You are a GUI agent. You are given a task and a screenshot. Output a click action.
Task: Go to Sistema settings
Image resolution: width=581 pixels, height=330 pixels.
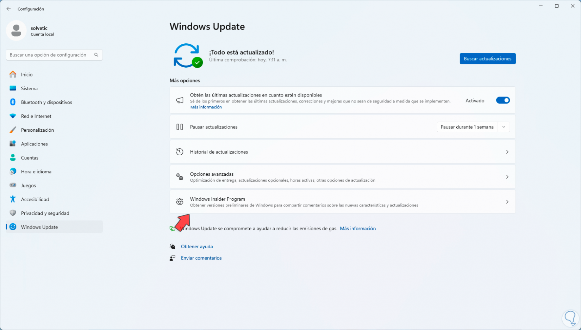[54, 88]
